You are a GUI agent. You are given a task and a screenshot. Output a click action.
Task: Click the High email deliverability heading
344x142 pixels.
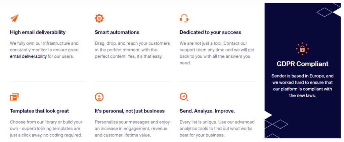tap(38, 32)
